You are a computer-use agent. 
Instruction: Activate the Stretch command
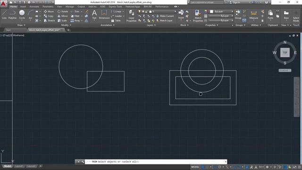(x=49, y=20)
